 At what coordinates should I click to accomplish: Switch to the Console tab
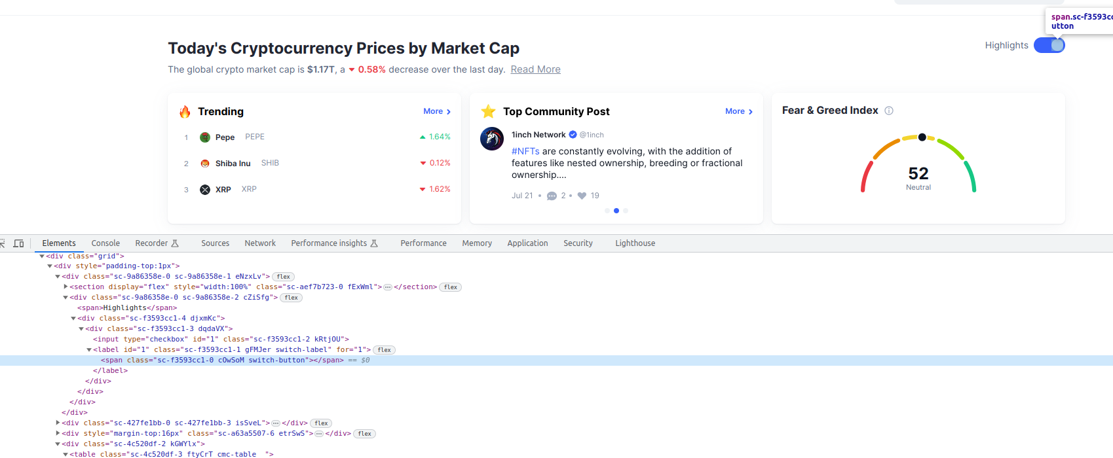[105, 243]
